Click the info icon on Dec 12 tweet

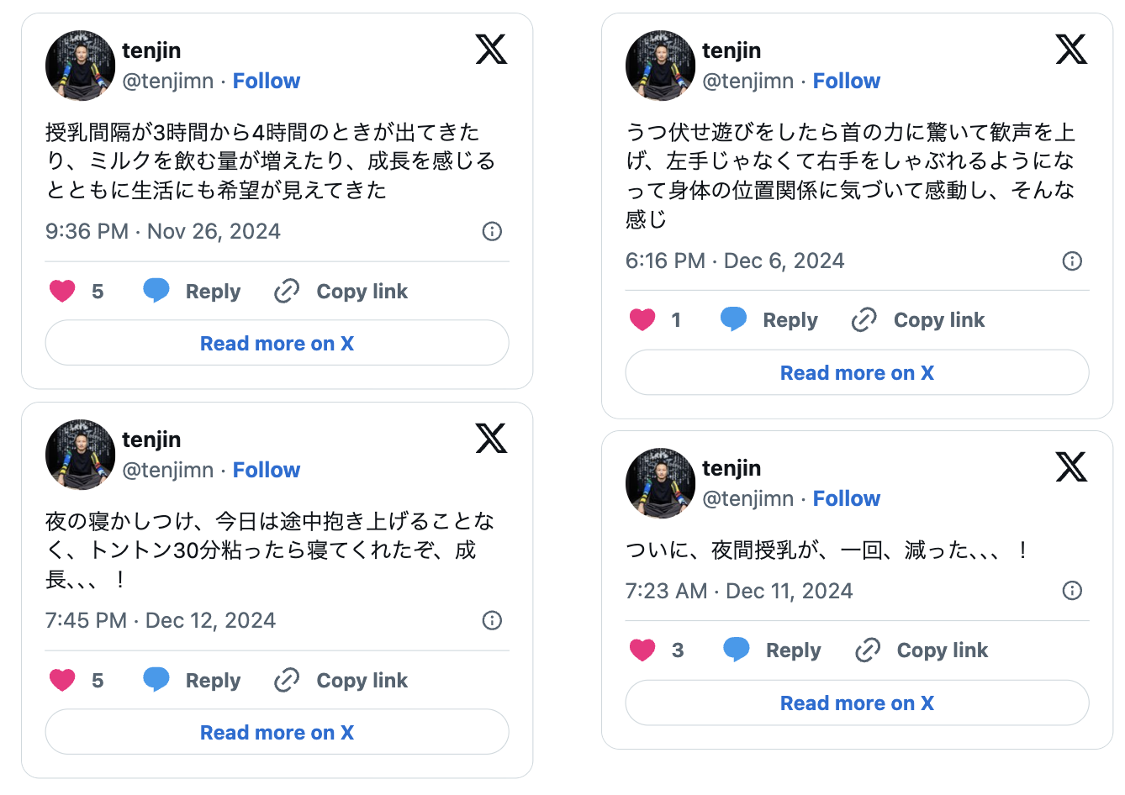[x=492, y=620]
